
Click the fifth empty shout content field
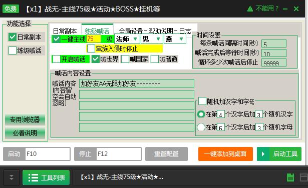(x=137, y=127)
